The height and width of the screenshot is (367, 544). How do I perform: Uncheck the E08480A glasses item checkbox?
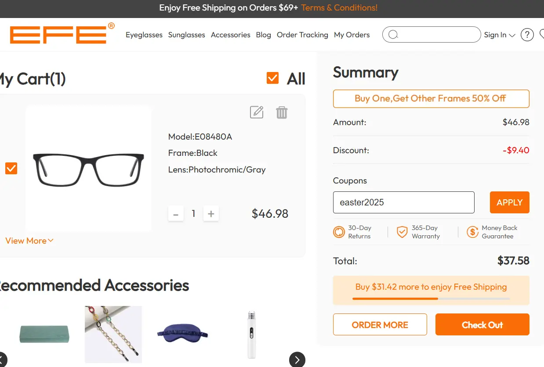click(x=11, y=169)
